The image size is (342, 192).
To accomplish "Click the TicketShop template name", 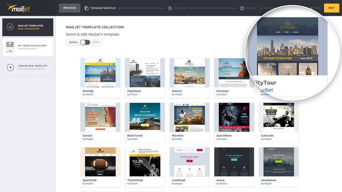I will pos(135,180).
